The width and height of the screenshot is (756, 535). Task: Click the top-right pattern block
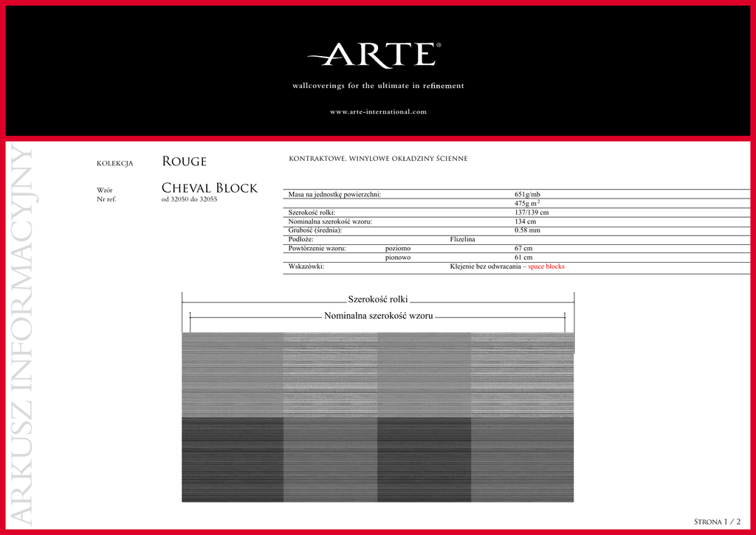coord(522,374)
